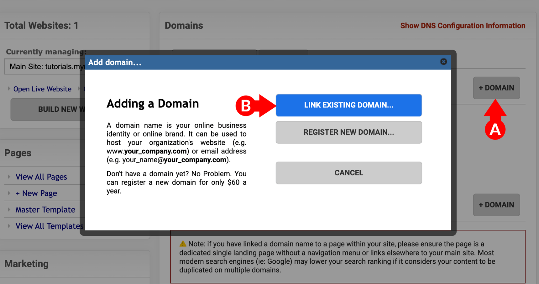Click the Pages section header
Viewport: 539px width, 284px height.
pyautogui.click(x=18, y=153)
